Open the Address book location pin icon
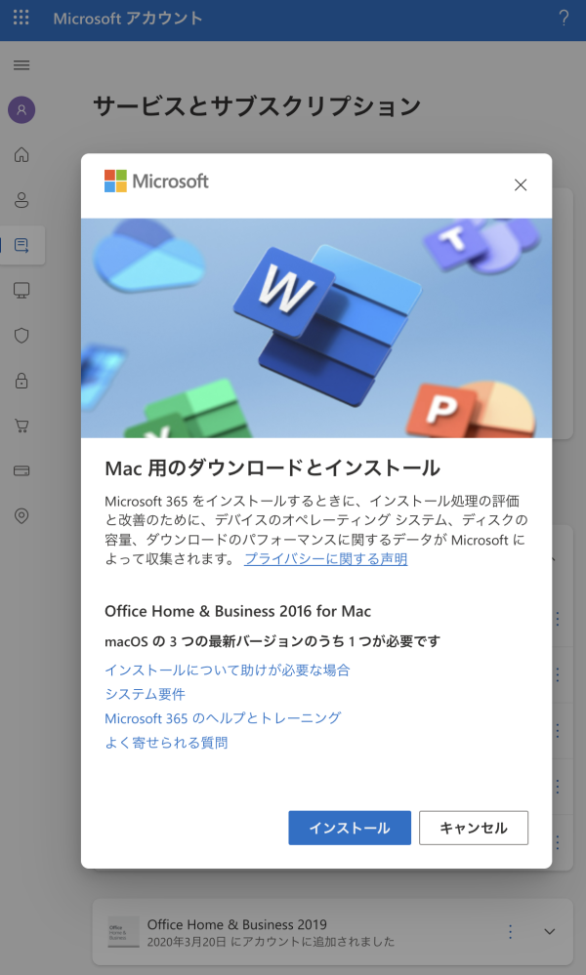Screen dimensions: 586x975 pos(21,516)
